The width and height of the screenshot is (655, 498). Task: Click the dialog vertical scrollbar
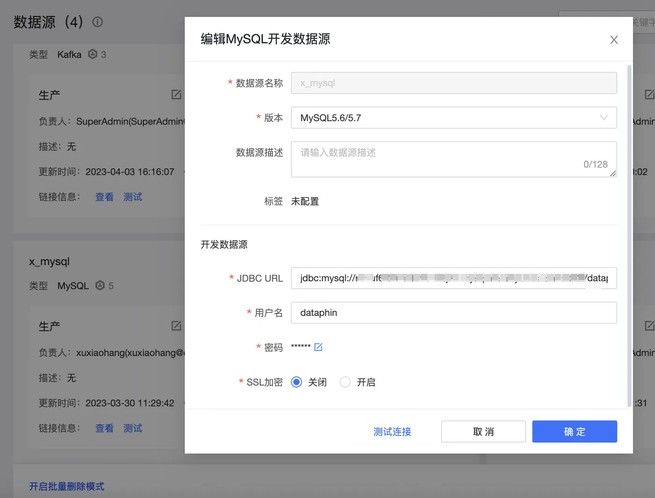629,236
